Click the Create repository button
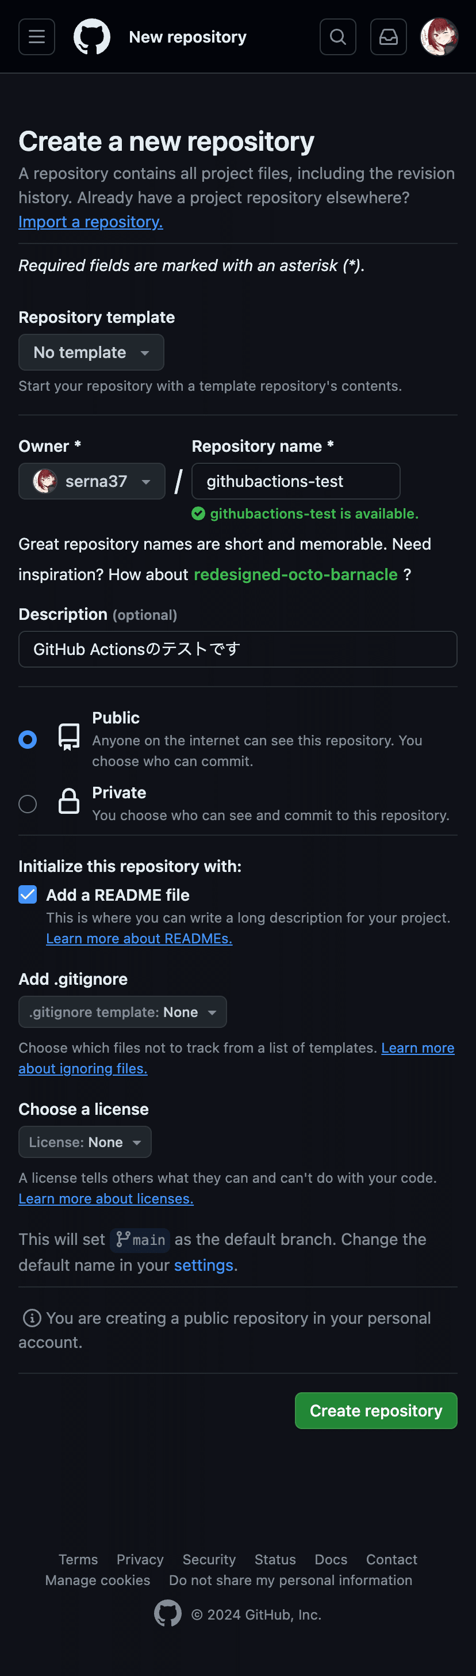 [376, 1411]
